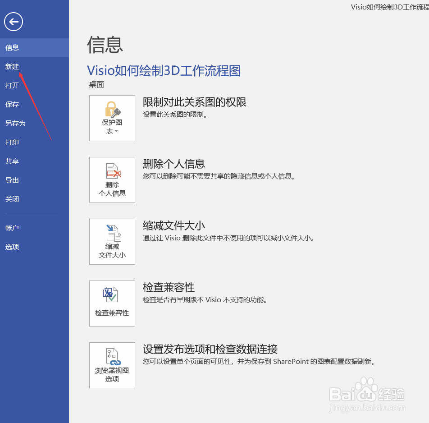Click the 检查是否有早期版本 Visio description text
Viewport: 429px width, 423px height.
(205, 300)
